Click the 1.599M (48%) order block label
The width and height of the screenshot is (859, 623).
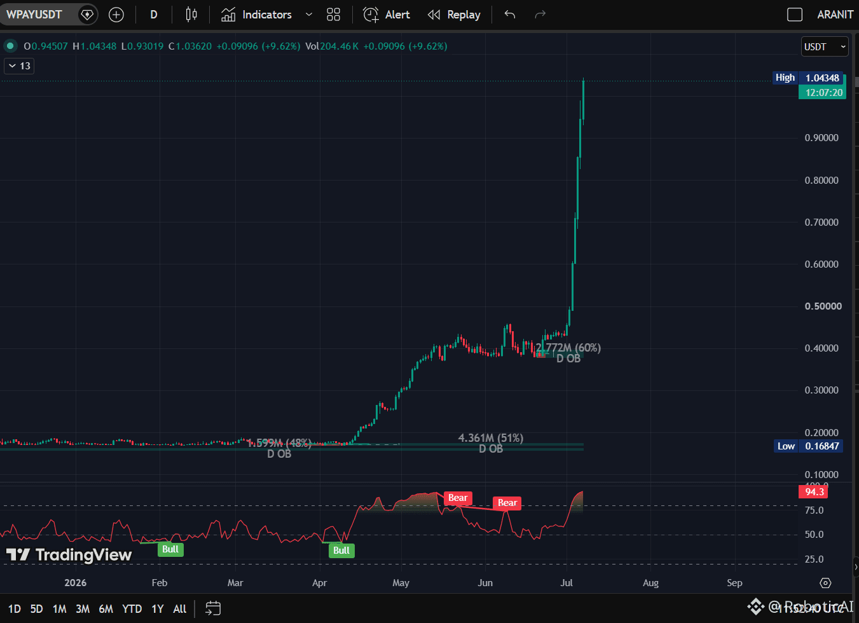[279, 442]
